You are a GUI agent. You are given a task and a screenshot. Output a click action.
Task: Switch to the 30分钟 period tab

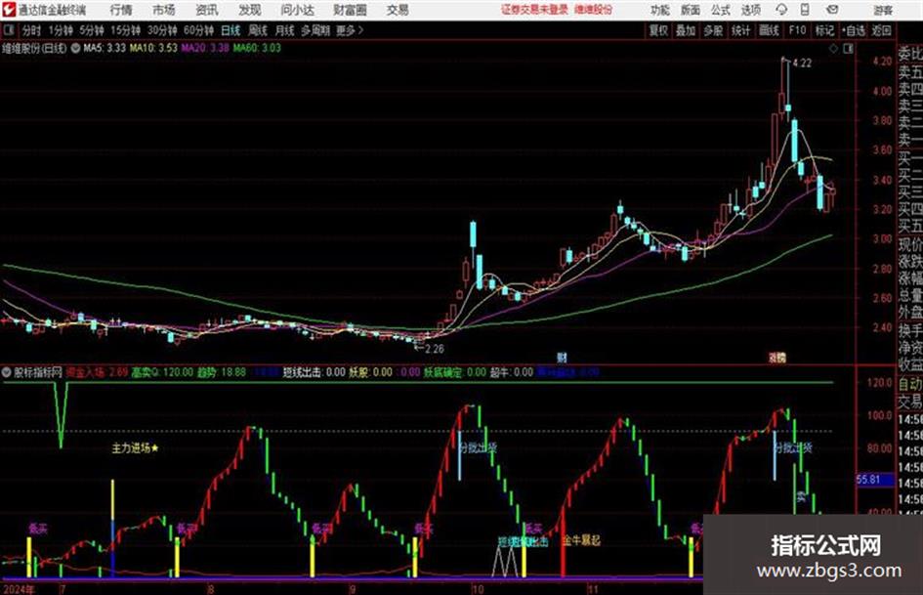162,30
